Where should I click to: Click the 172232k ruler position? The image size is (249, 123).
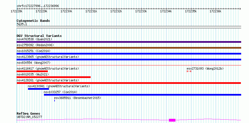[116, 11]
